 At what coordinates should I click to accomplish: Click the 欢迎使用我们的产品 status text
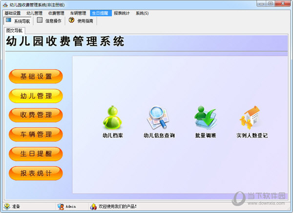pos(118,207)
